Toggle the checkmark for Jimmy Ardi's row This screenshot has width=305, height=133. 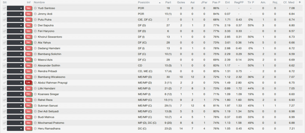[x=4, y=14]
